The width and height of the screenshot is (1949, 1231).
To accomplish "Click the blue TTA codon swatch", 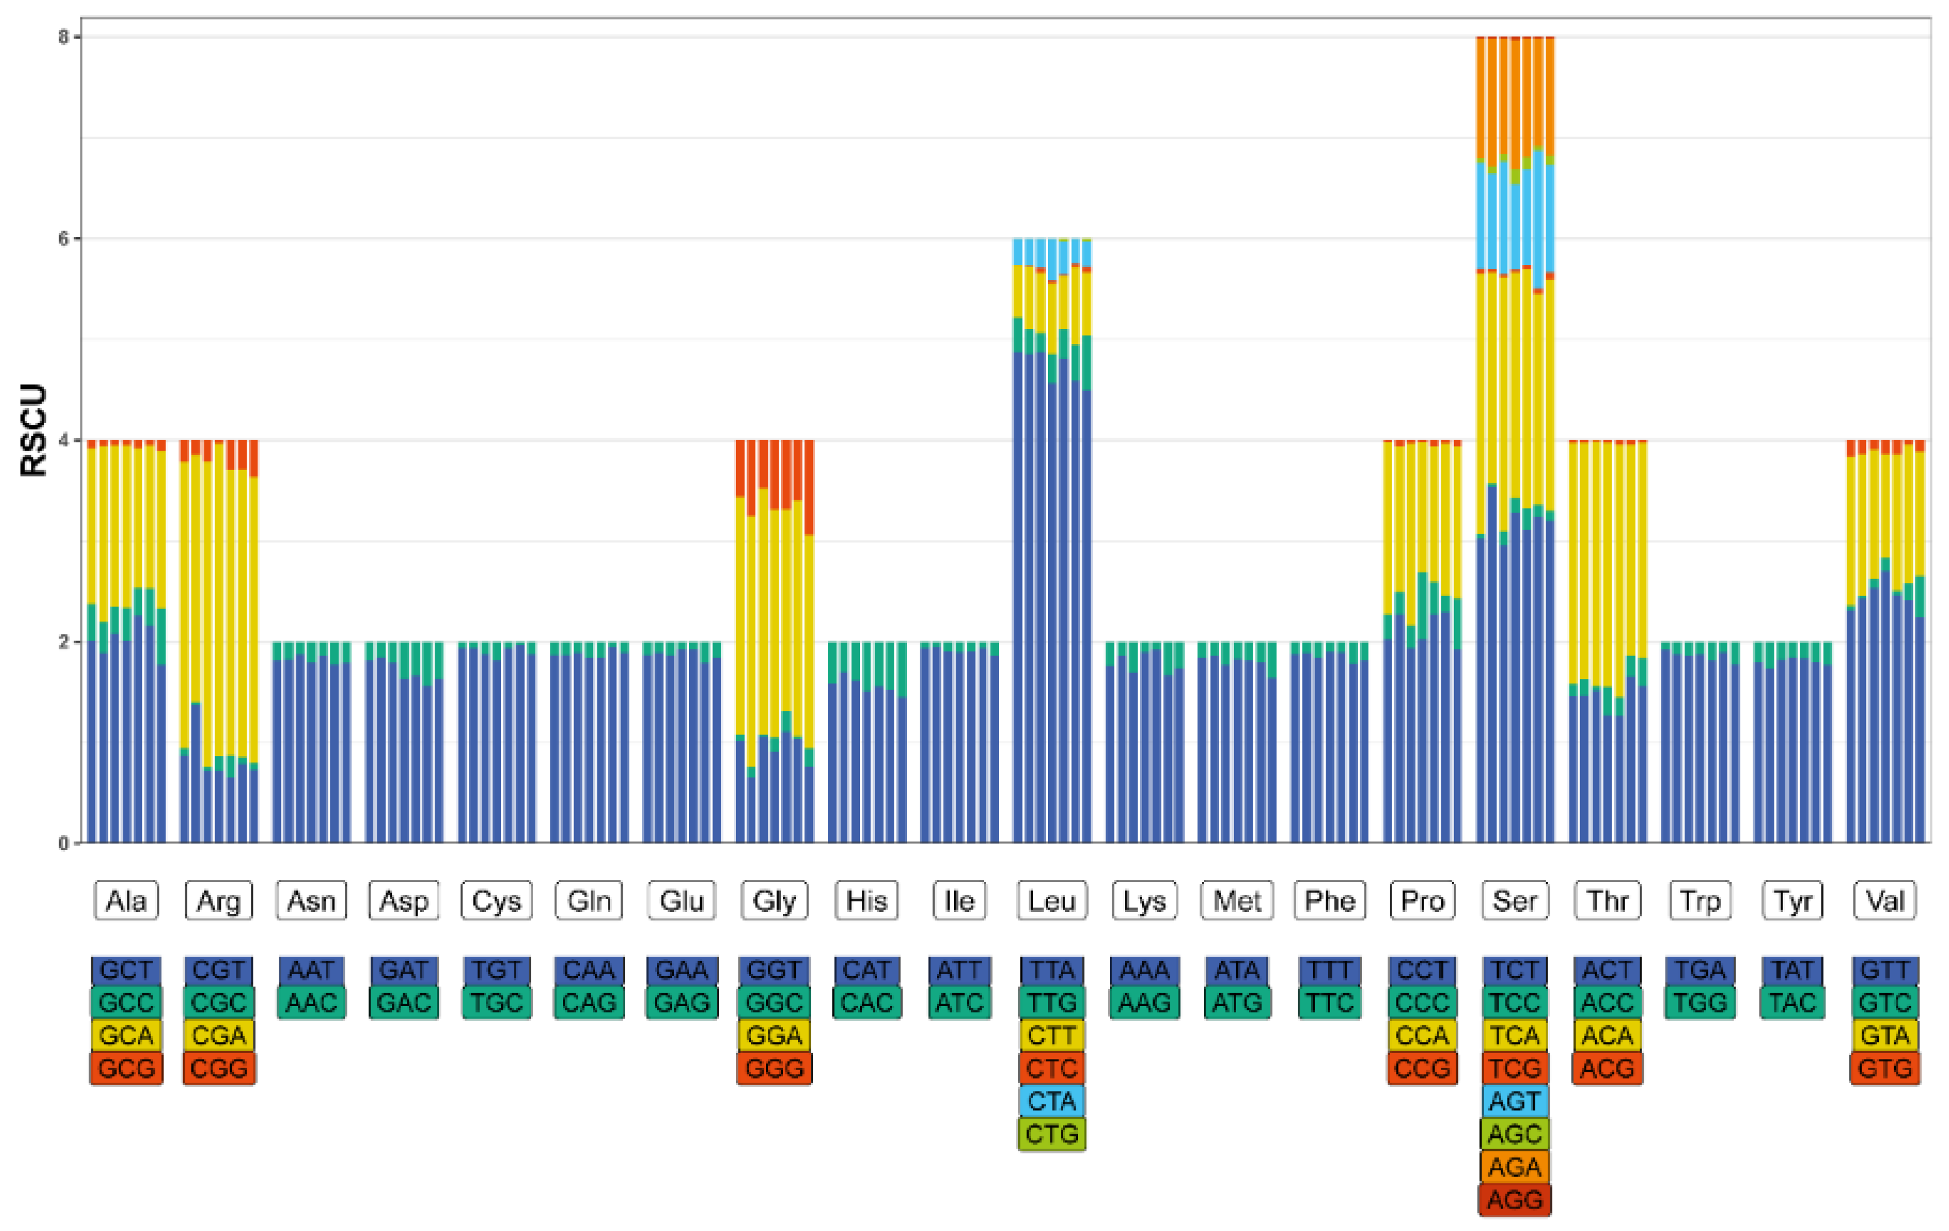I will tap(1051, 969).
